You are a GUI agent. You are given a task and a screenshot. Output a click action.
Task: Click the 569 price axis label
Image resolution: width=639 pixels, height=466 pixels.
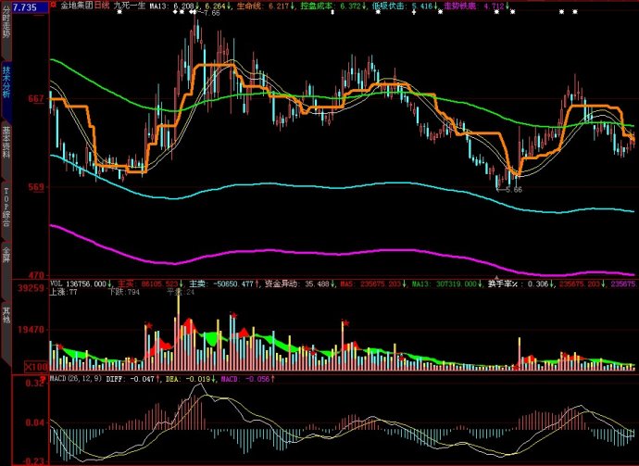(x=36, y=187)
